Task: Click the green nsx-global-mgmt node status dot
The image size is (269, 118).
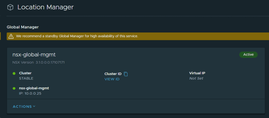Action: (x=14, y=88)
